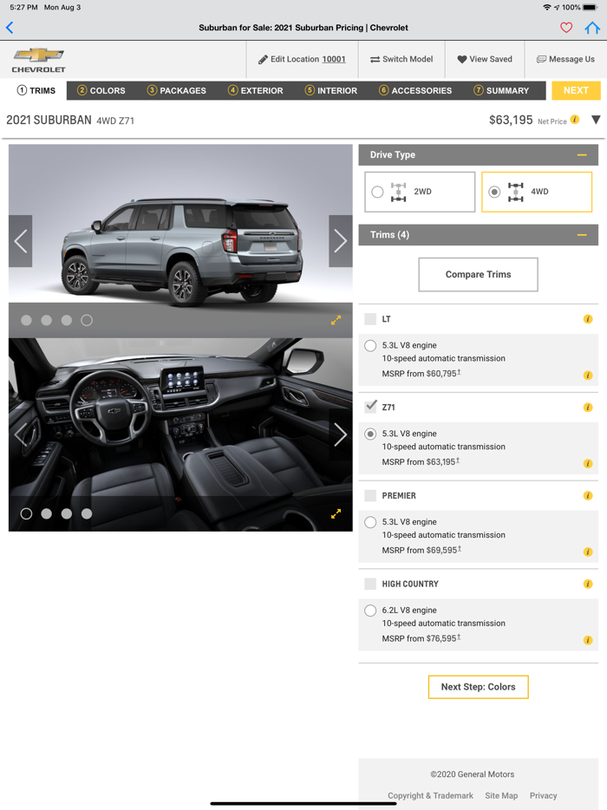Tap the browser back arrow
607x810 pixels.
[10, 28]
